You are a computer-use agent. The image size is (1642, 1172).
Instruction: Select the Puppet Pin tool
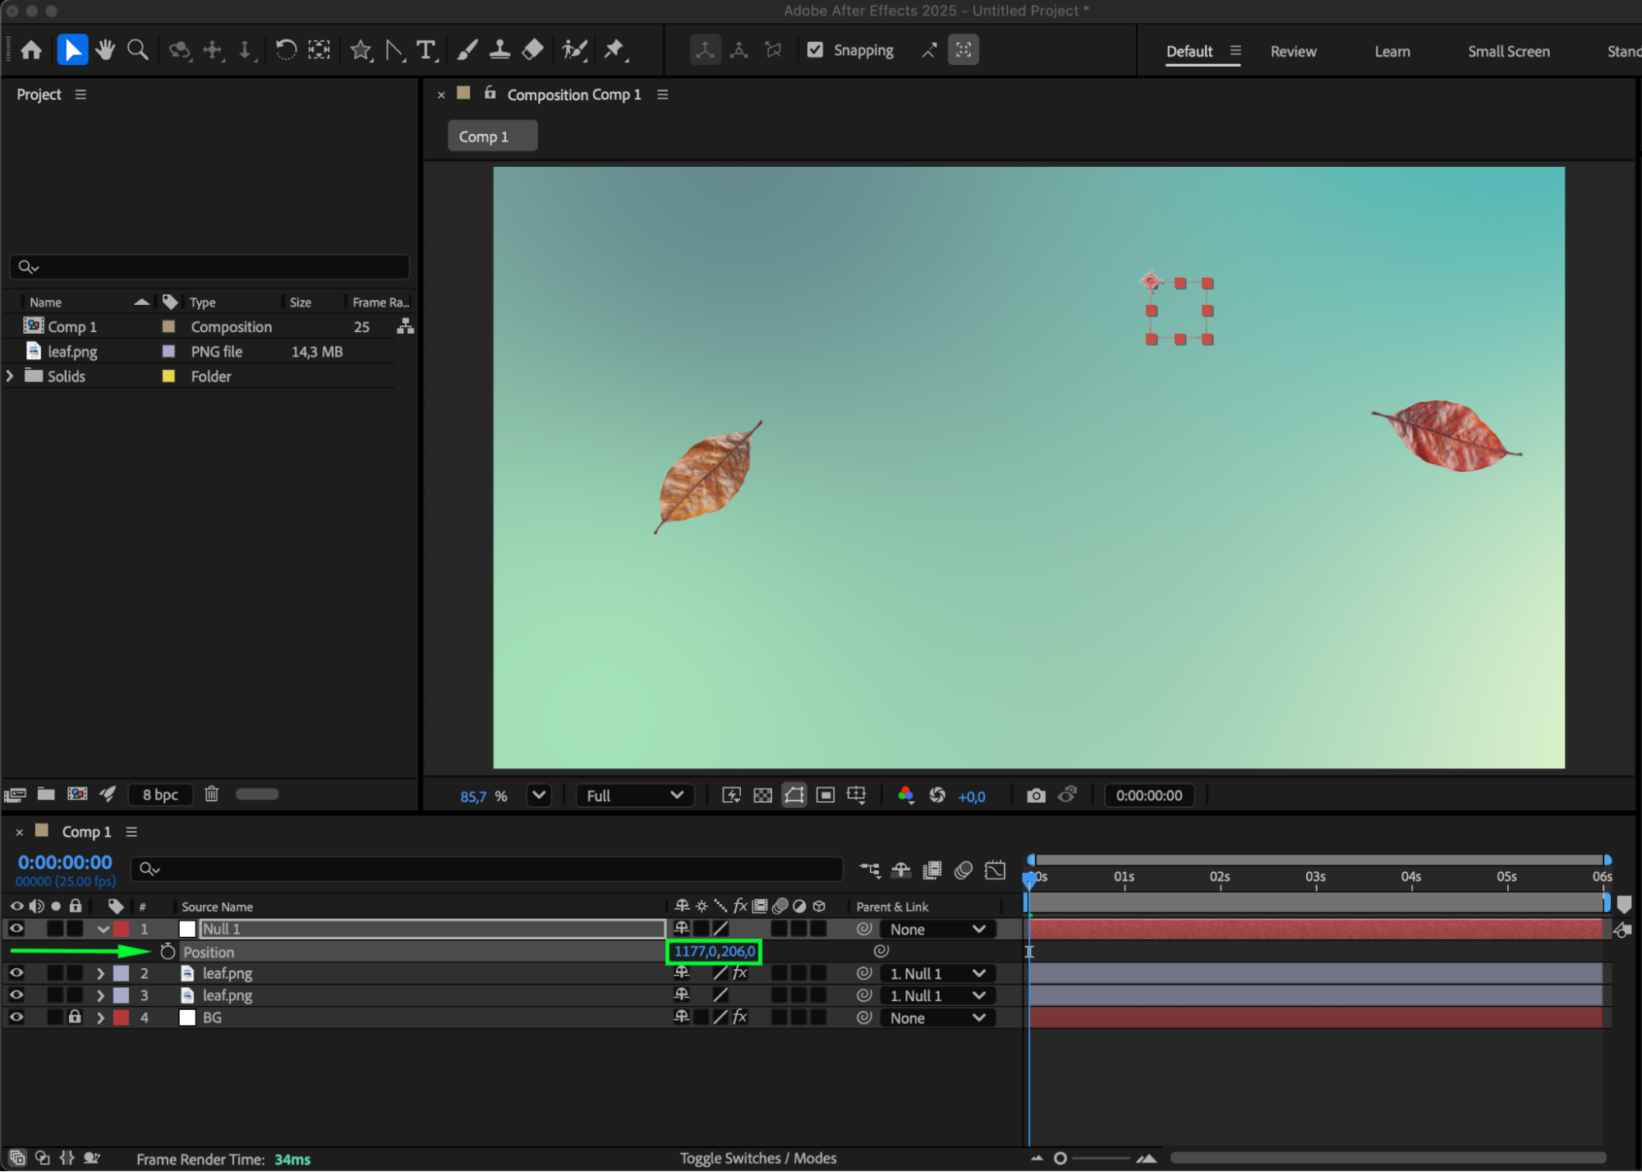click(614, 50)
